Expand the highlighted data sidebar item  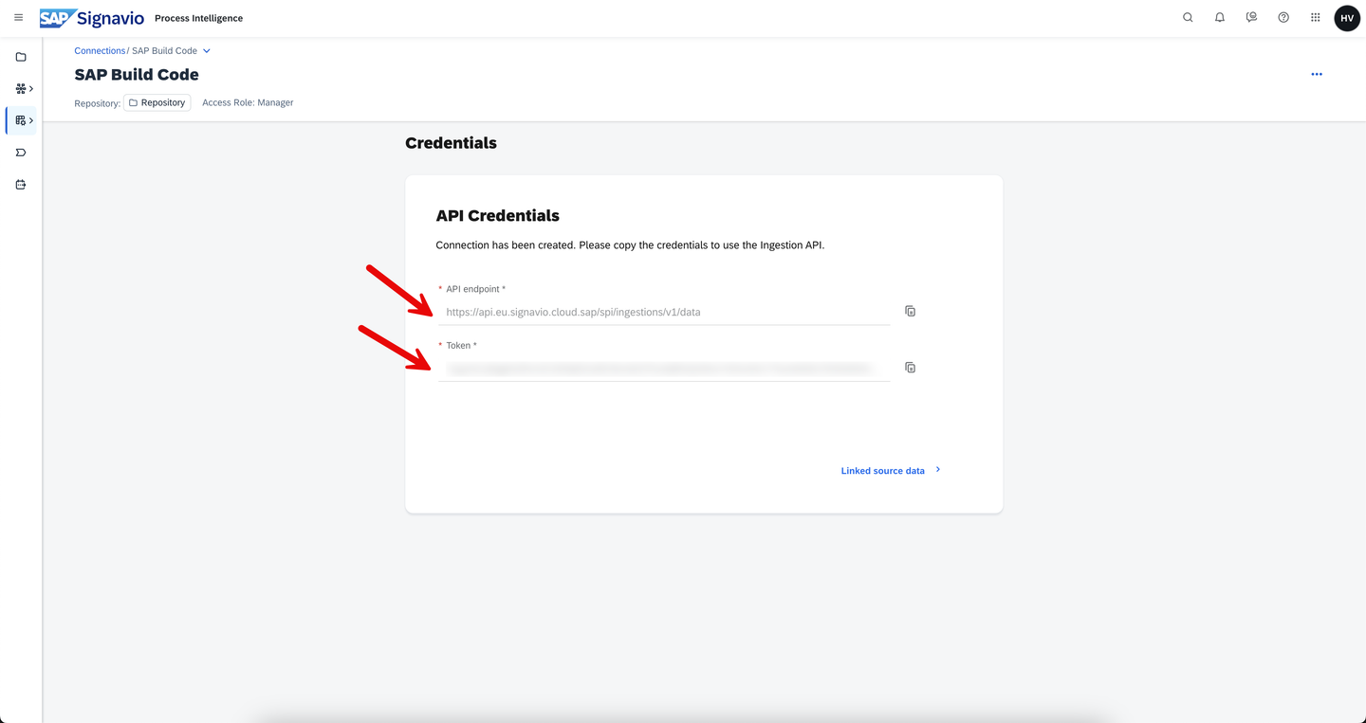tap(24, 120)
